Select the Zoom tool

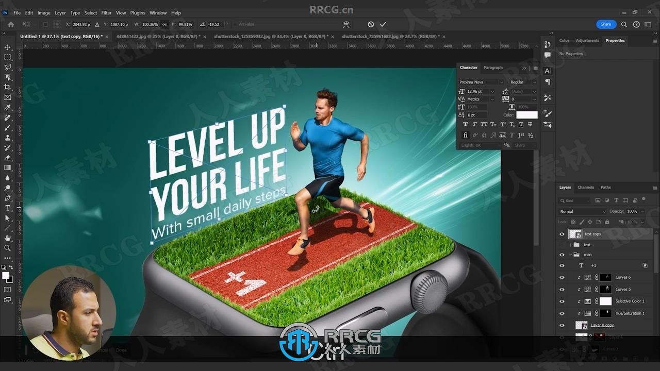tap(8, 248)
